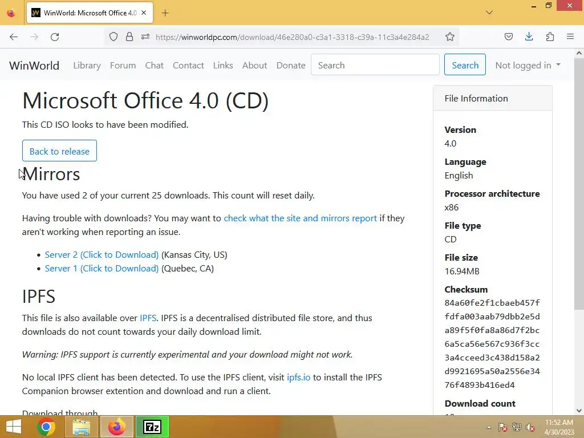Open the taskbar clock and date
The width and height of the screenshot is (584, 438).
tap(559, 427)
